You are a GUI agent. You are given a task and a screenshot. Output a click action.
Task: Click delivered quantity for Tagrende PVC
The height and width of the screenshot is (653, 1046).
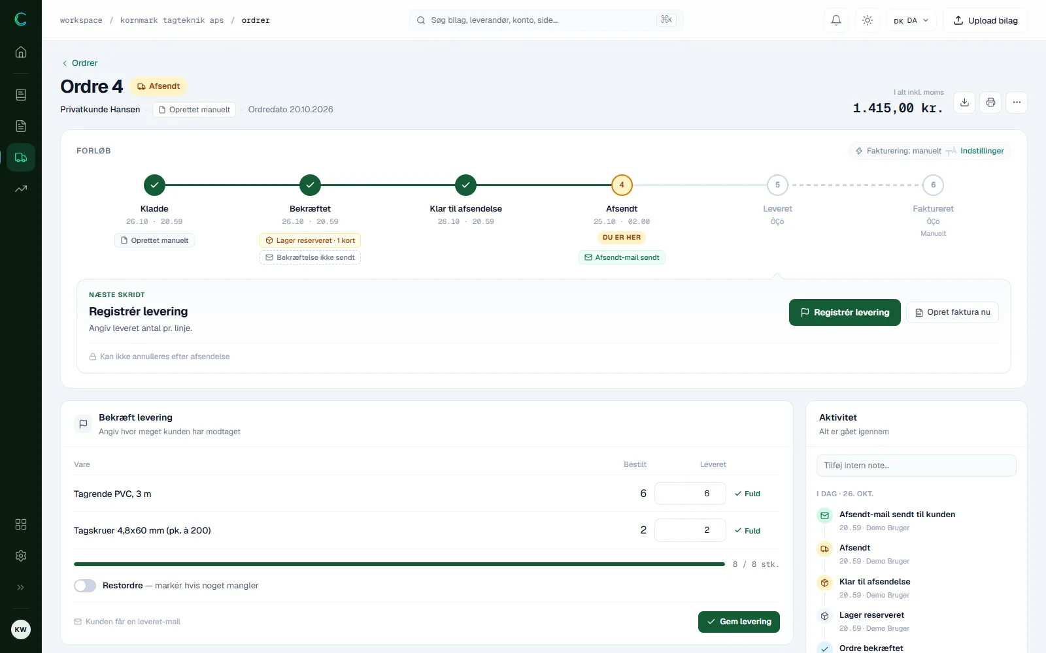click(690, 494)
